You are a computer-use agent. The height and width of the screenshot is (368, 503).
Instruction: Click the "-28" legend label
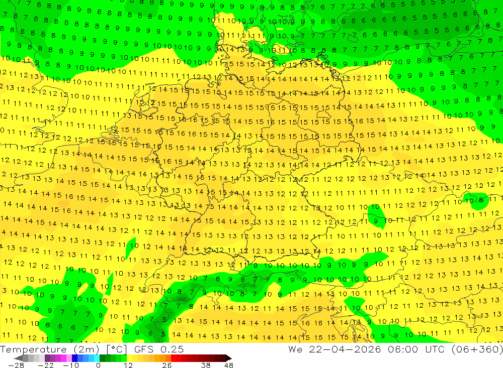point(16,365)
